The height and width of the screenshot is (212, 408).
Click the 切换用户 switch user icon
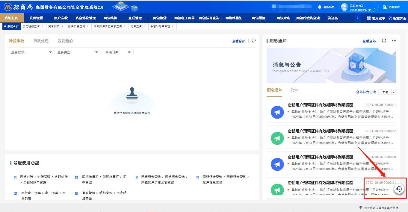pyautogui.click(x=385, y=7)
